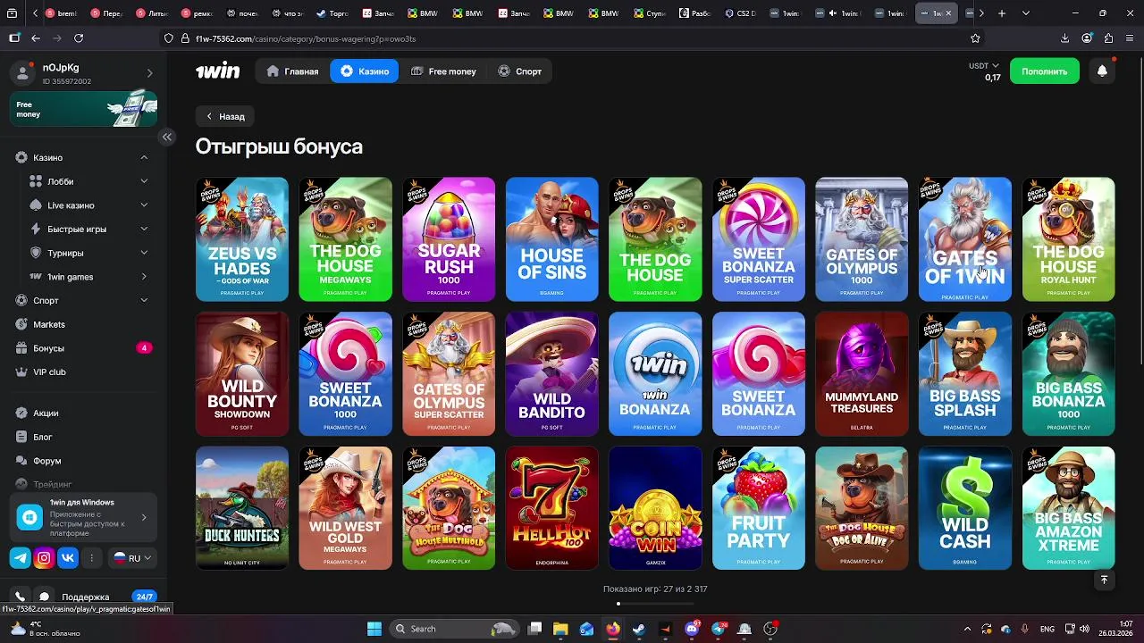Click Free money banner in sidebar
The height and width of the screenshot is (643, 1144).
point(83,109)
